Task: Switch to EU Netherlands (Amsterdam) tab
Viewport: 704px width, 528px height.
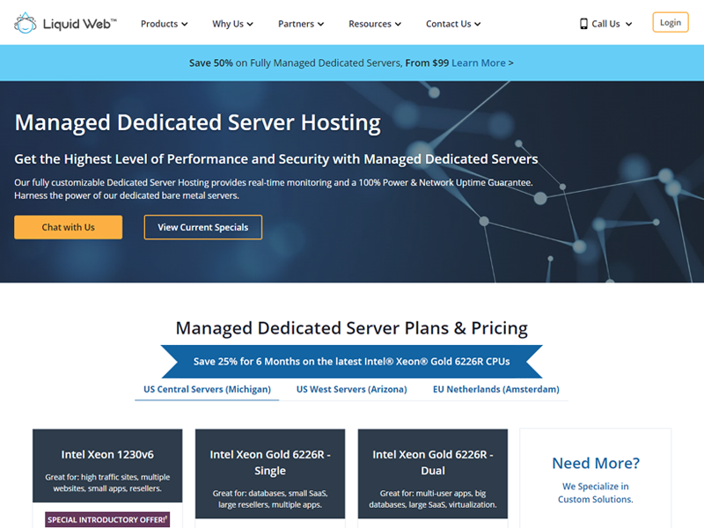Action: [496, 389]
